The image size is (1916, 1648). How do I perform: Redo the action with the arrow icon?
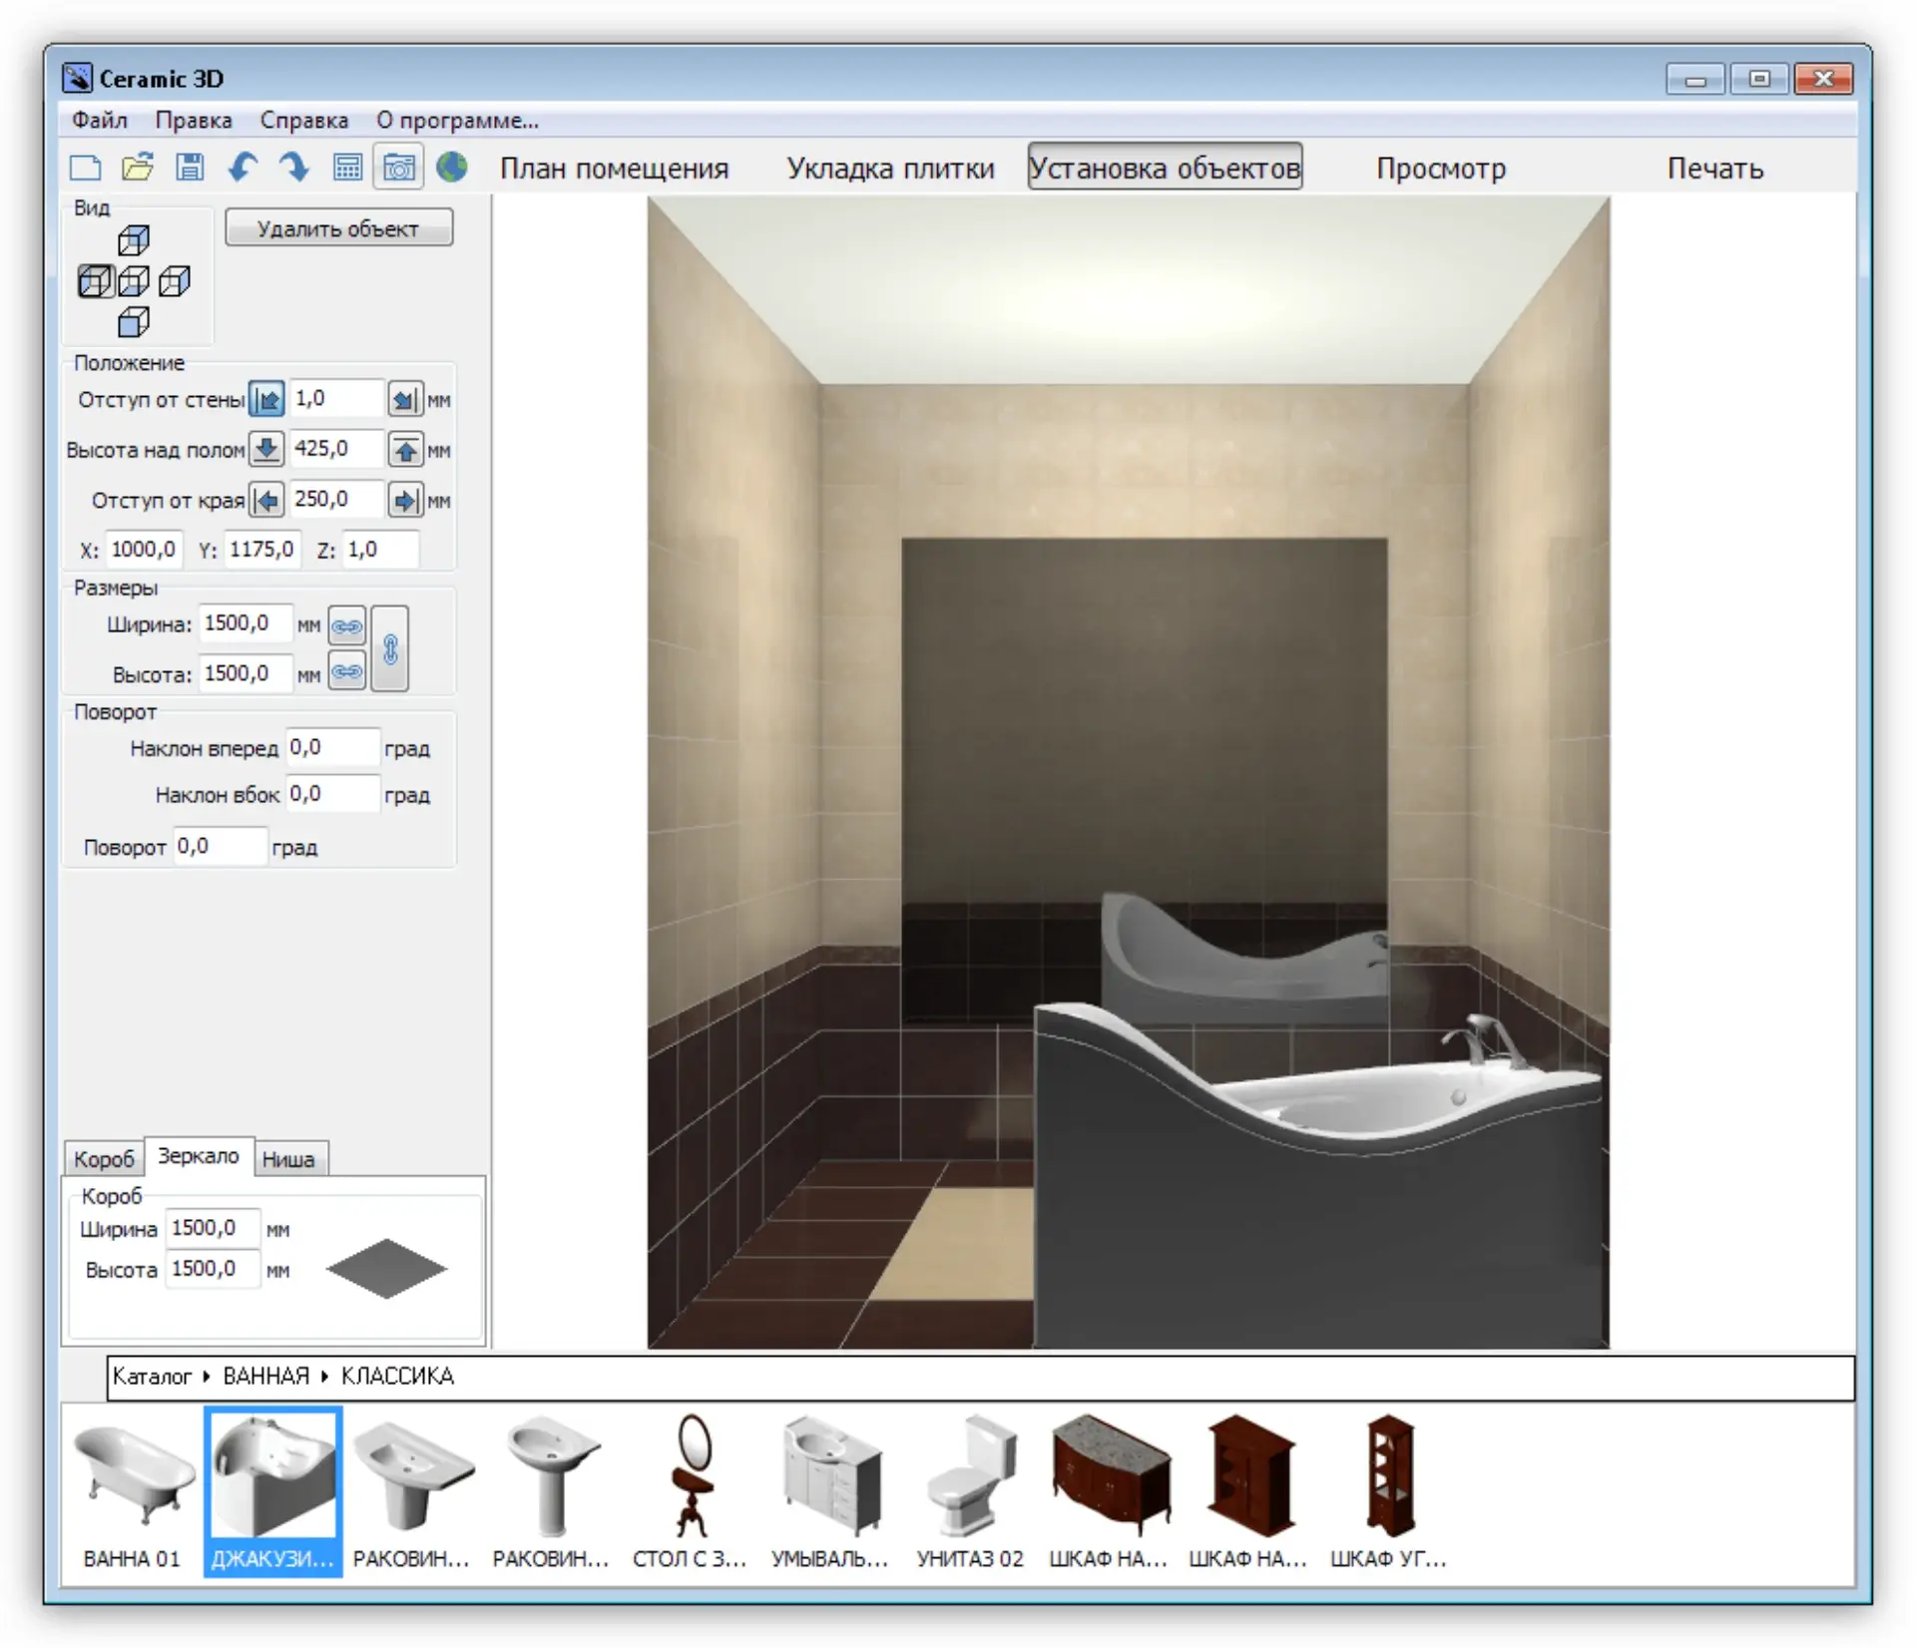pyautogui.click(x=293, y=167)
